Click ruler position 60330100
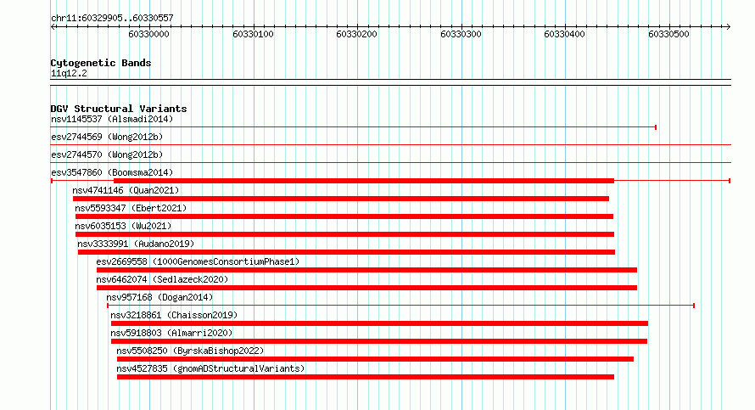This screenshot has height=410, width=755. [x=253, y=34]
